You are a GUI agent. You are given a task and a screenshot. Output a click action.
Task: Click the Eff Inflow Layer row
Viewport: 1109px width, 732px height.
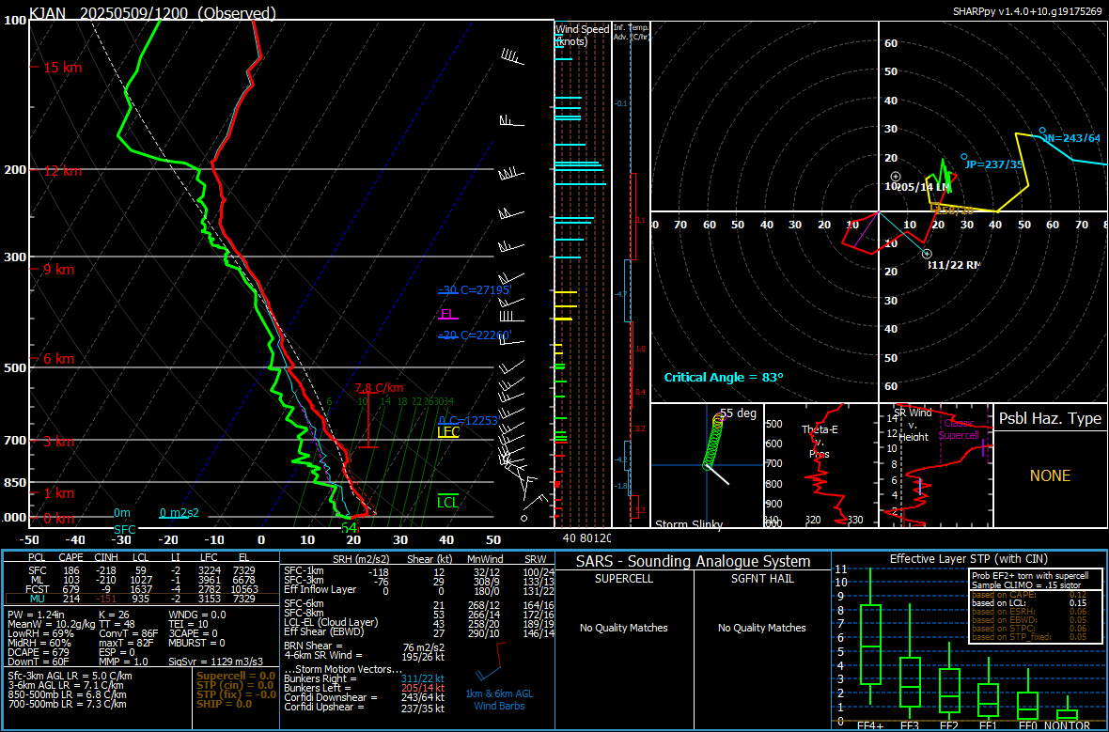419,590
